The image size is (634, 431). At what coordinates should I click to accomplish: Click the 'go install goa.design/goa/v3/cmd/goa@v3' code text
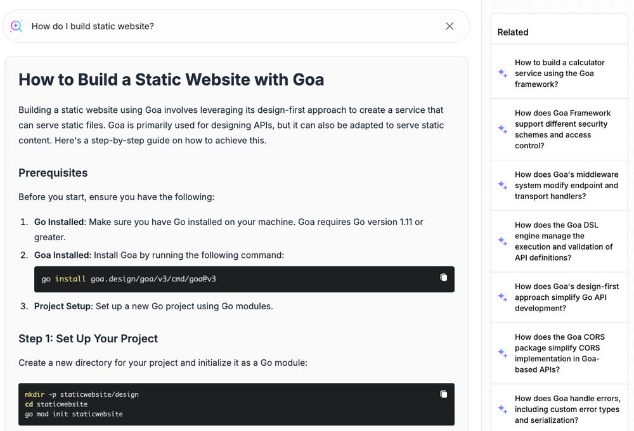(129, 279)
